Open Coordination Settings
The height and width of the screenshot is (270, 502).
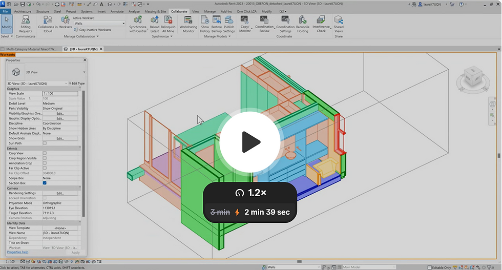285,25
